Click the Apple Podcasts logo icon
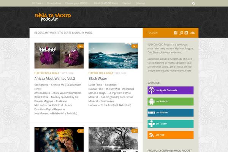228x152 pixels. point(151,90)
